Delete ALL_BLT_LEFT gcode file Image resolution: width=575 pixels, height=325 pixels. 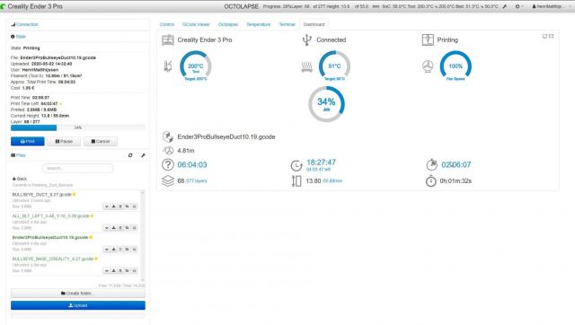tap(120, 228)
